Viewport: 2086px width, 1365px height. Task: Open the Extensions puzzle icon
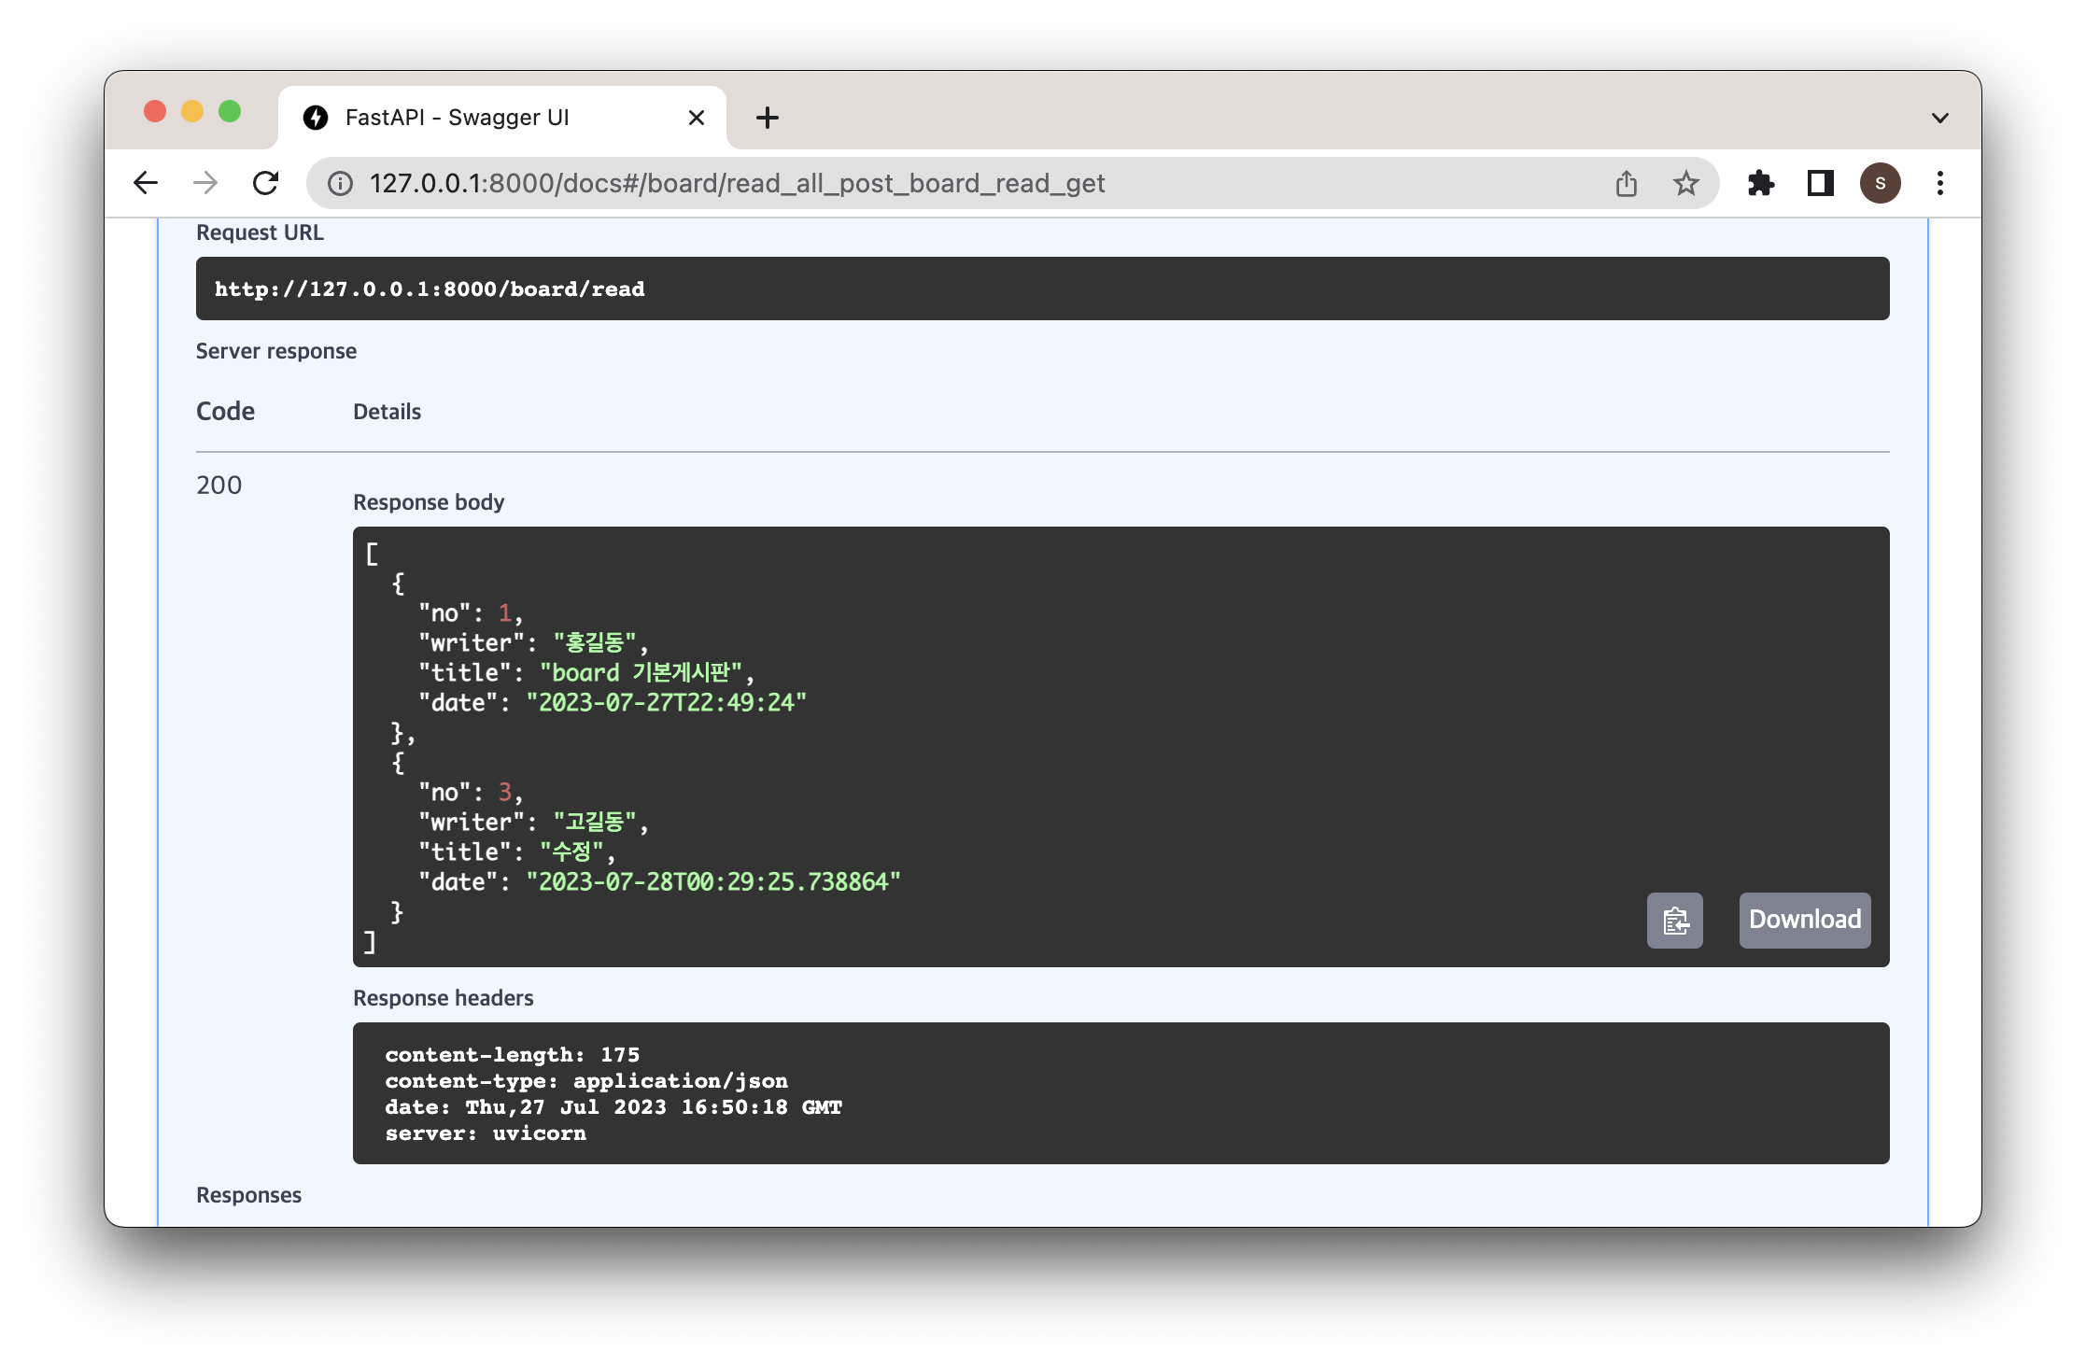point(1760,183)
